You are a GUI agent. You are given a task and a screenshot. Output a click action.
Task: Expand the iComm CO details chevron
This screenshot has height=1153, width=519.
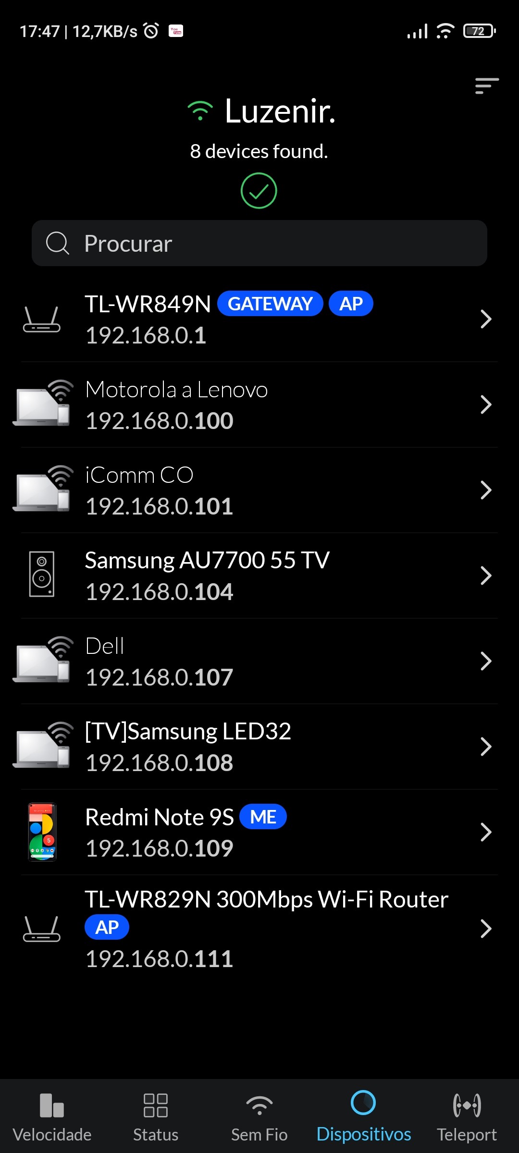pyautogui.click(x=486, y=490)
